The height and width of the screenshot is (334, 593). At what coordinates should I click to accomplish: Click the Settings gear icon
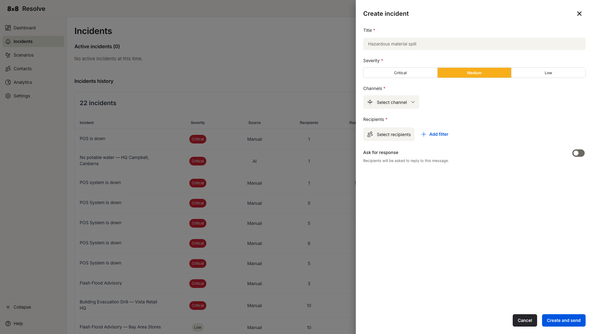pyautogui.click(x=8, y=96)
